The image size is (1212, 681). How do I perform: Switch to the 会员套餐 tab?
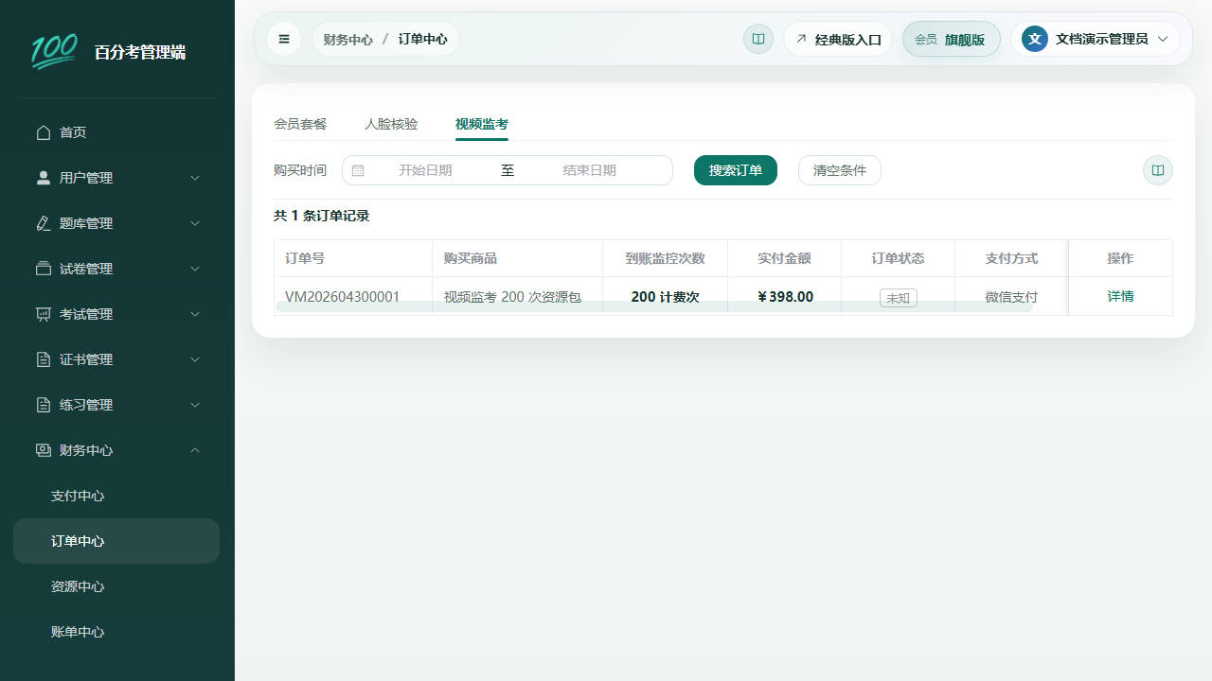pyautogui.click(x=300, y=124)
